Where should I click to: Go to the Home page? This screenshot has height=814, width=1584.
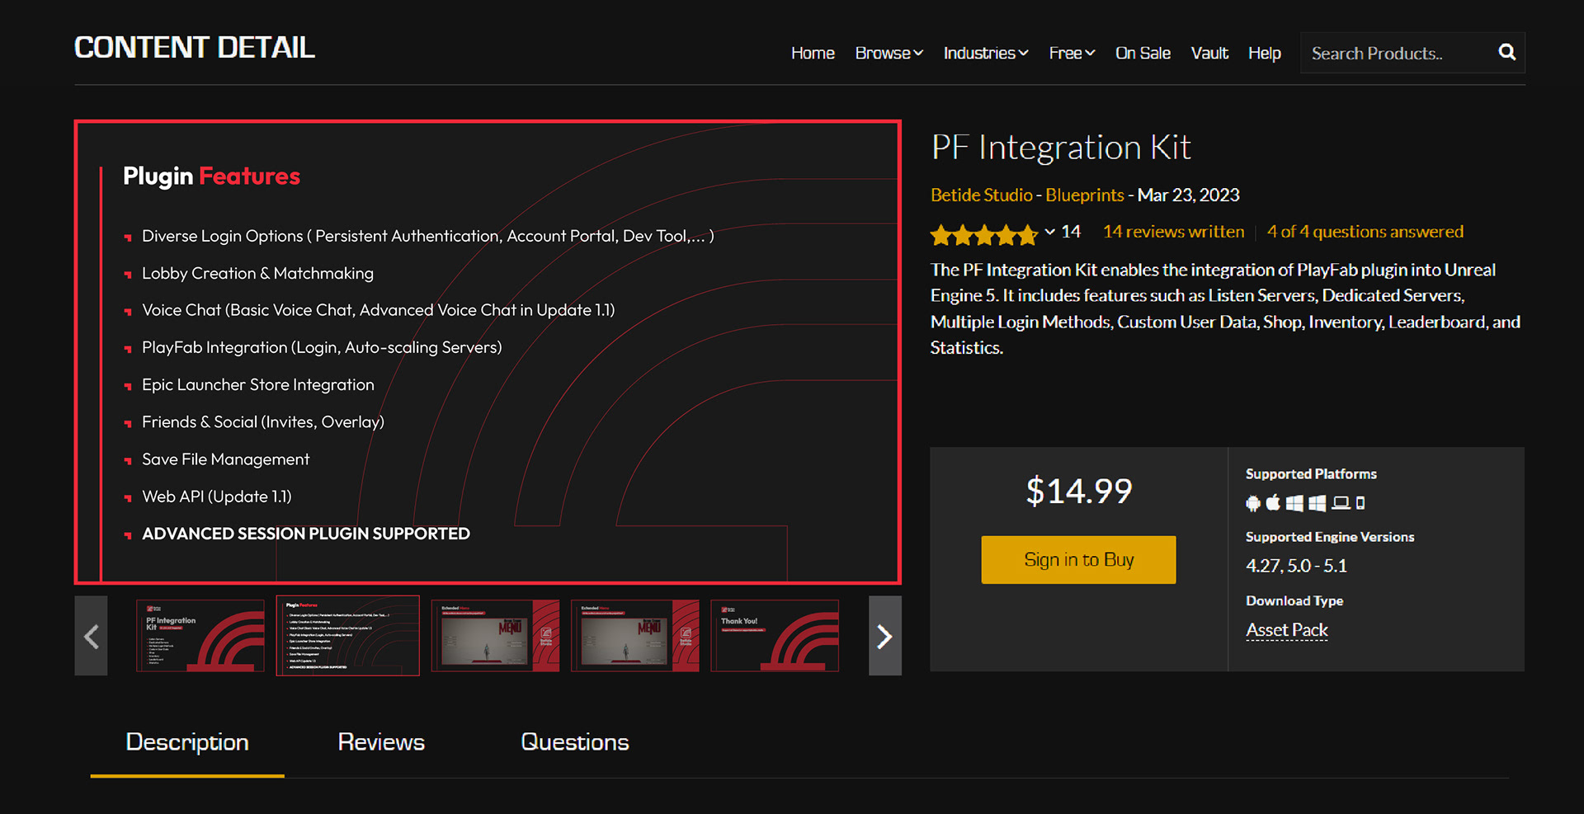(813, 53)
